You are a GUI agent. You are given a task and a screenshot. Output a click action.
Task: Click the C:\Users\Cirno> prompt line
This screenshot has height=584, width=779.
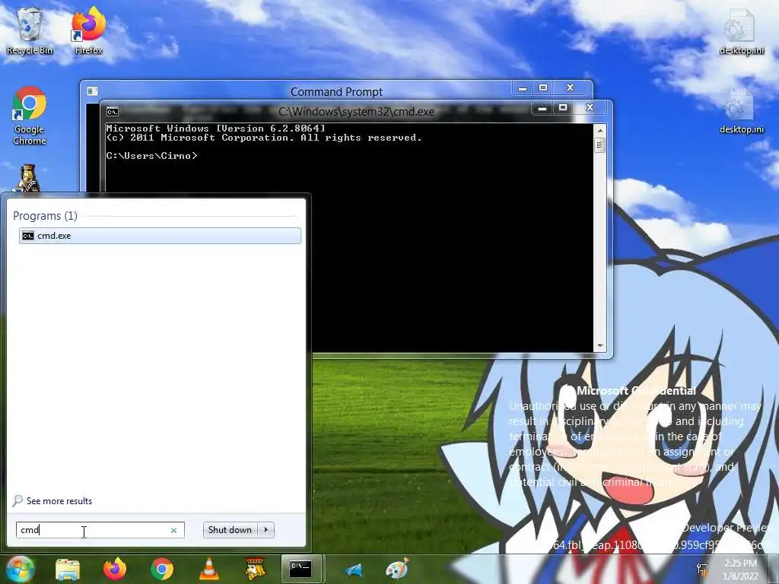(x=151, y=156)
